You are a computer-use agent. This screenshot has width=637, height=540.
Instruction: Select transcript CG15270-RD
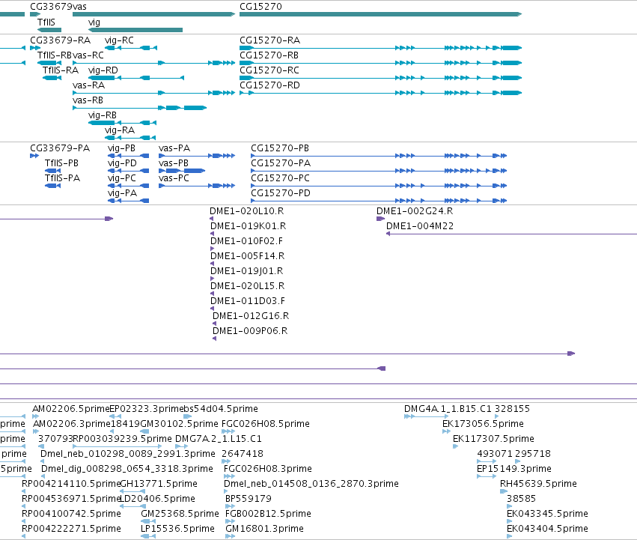coord(269,85)
